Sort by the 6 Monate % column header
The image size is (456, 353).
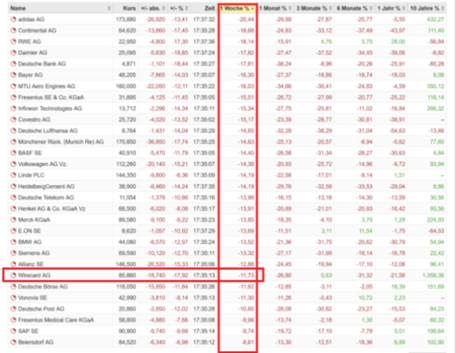pyautogui.click(x=354, y=8)
